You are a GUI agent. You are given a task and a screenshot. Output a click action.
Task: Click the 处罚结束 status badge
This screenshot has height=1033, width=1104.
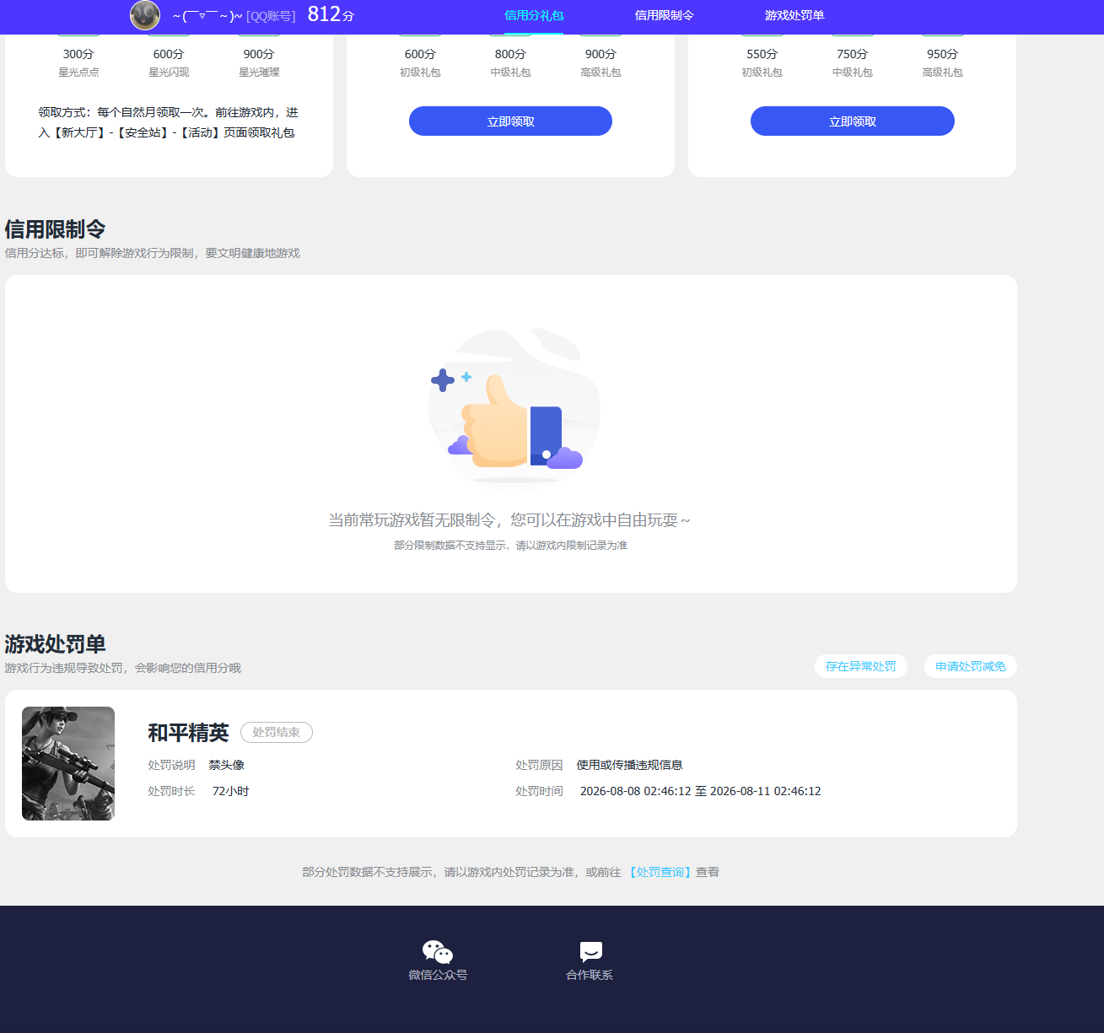click(x=277, y=732)
